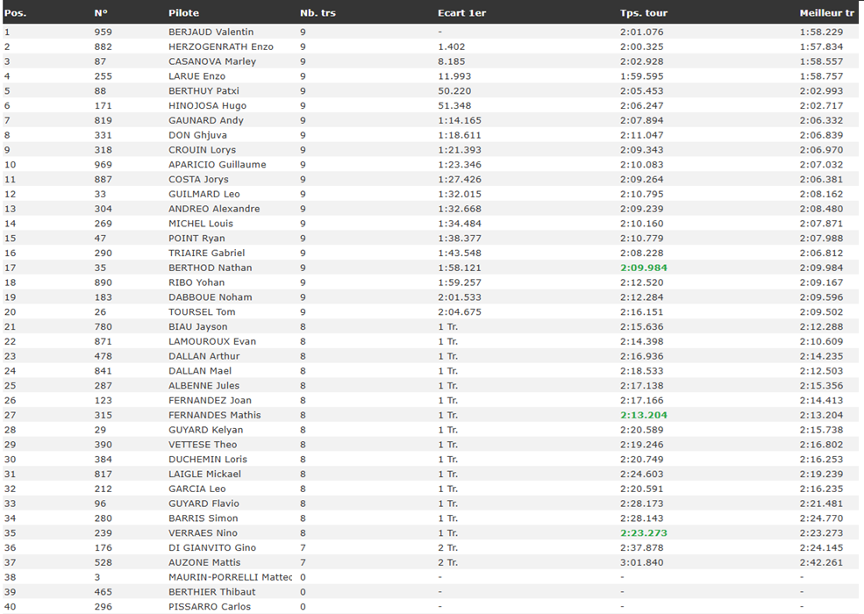Screen dimensions: 864x614
Task: Sort by the 'N°' column header
Action: pos(101,13)
